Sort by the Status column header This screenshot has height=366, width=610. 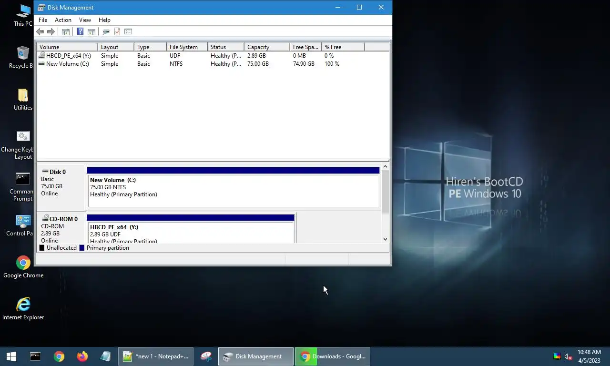(226, 47)
